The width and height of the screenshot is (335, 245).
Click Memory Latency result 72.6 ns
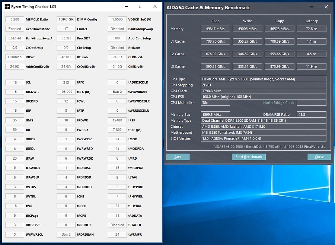coord(312,29)
